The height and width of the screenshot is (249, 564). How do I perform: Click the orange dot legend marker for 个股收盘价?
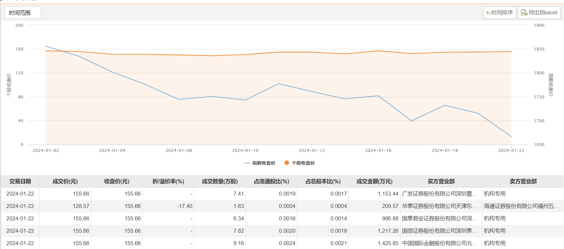click(287, 163)
